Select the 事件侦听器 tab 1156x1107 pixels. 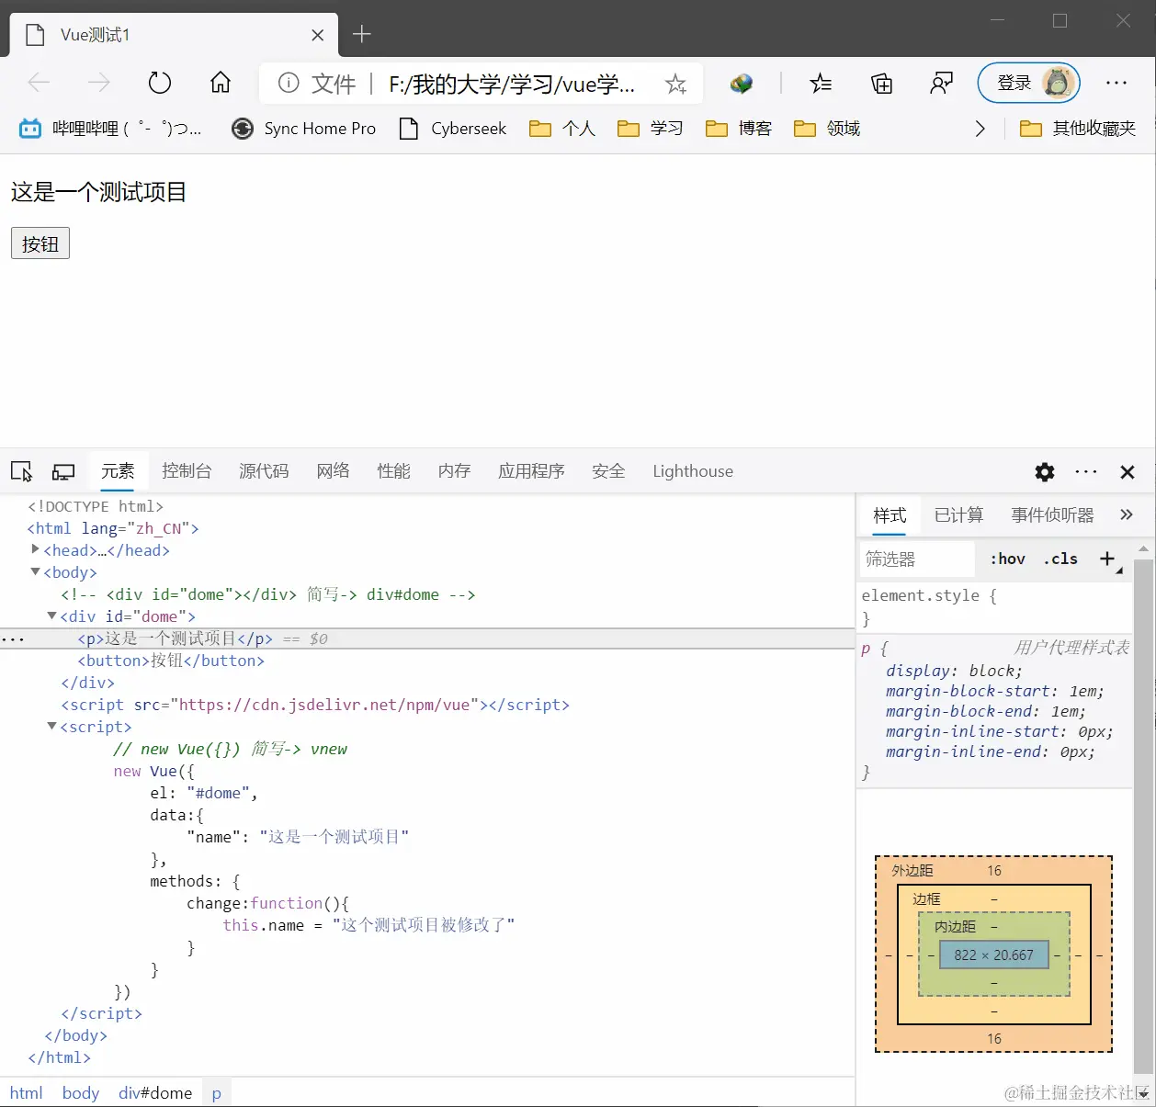click(1052, 515)
